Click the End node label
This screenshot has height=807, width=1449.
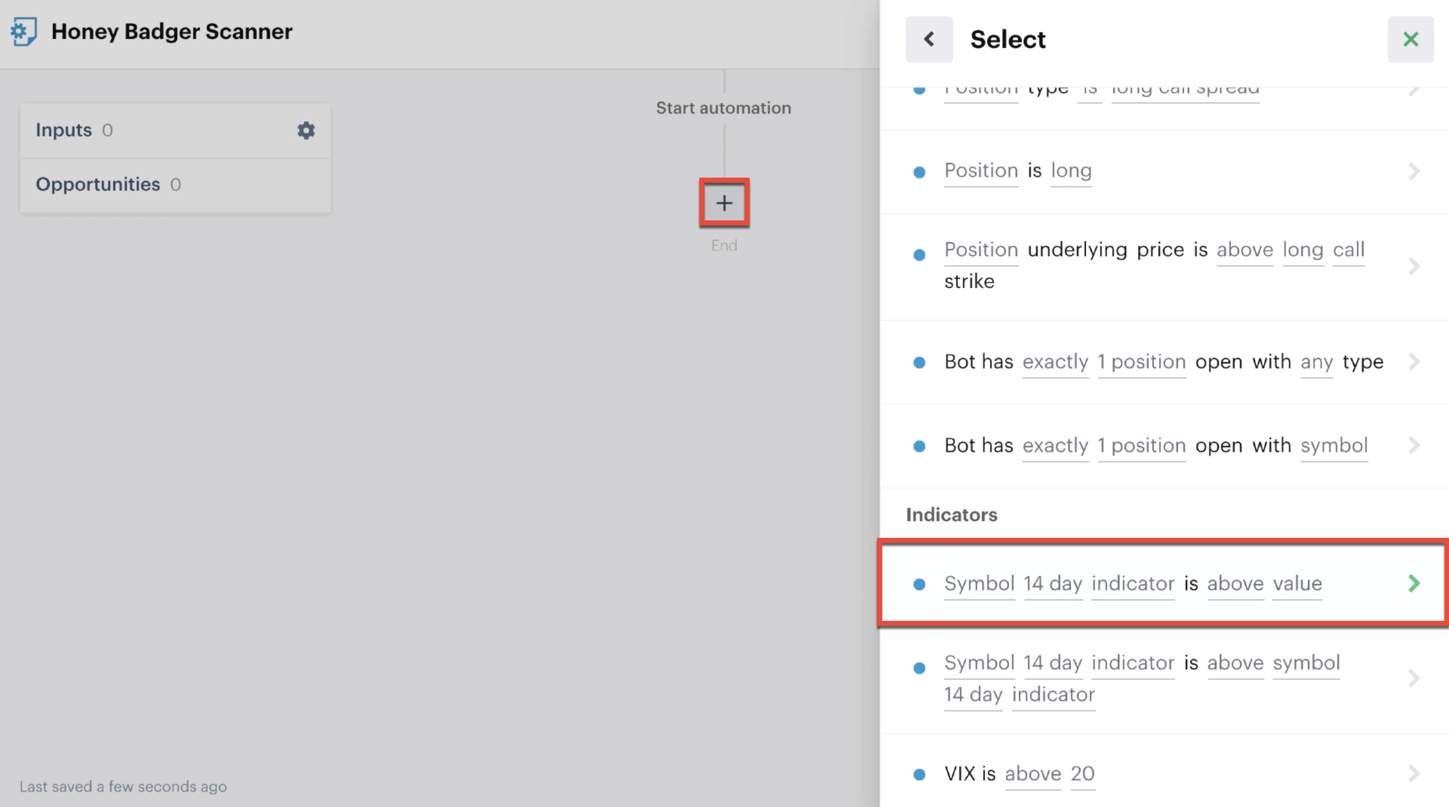(x=724, y=245)
